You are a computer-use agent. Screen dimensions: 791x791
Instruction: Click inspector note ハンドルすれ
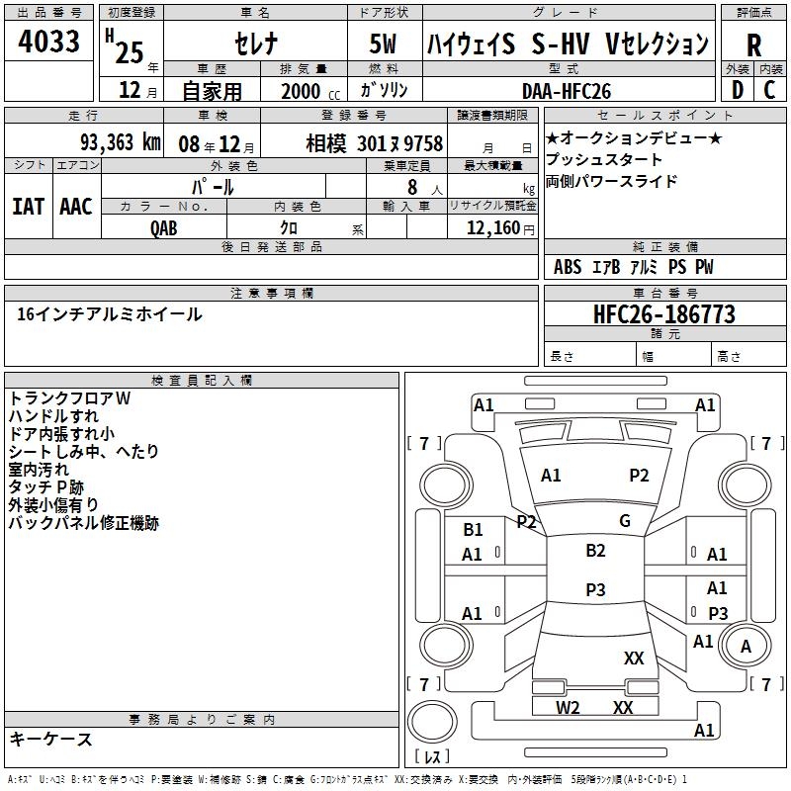53,416
